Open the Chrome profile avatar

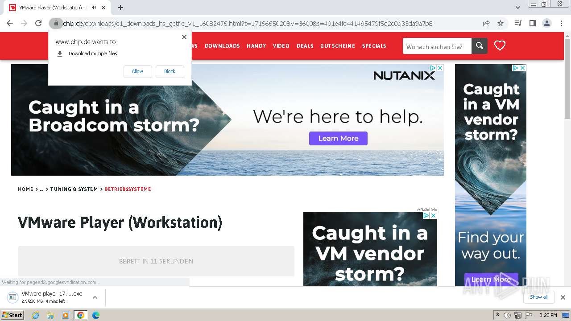pos(546,23)
